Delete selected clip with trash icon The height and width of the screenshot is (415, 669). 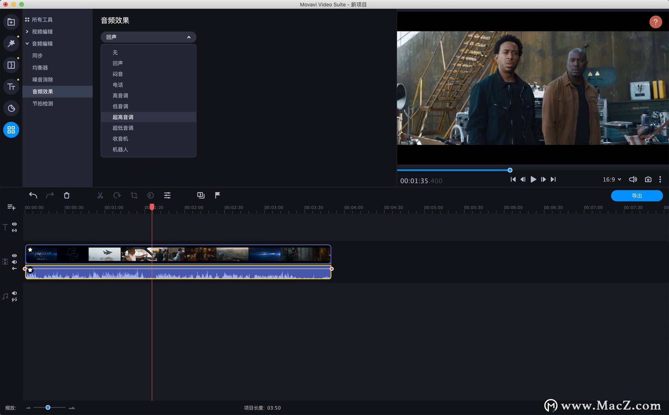coord(67,195)
